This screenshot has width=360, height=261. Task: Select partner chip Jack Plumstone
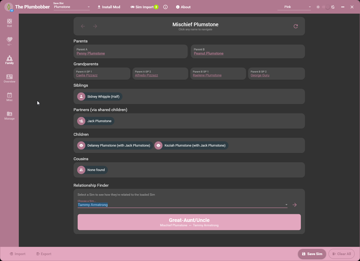[x=95, y=121]
